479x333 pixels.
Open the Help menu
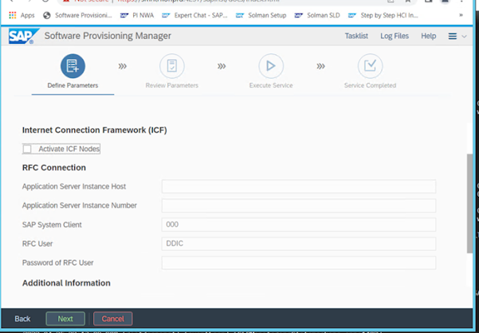tap(428, 36)
